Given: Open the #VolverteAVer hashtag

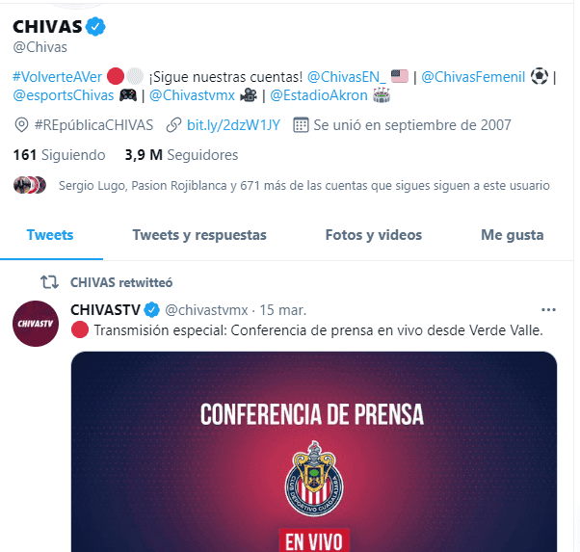Looking at the screenshot, I should 58,77.
